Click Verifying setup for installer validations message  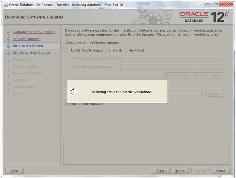pyautogui.click(x=122, y=92)
